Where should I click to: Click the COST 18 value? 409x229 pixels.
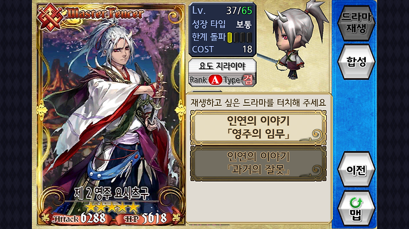click(x=222, y=49)
